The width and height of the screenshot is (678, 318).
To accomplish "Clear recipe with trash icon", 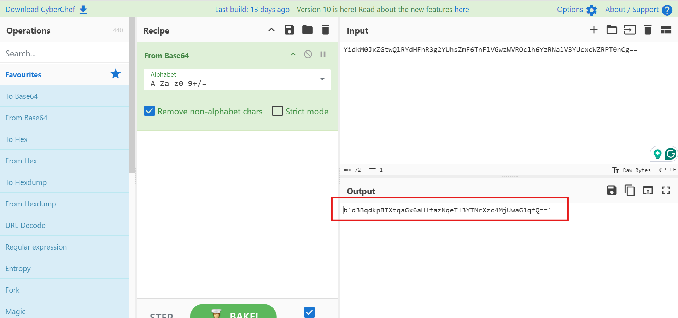I will (326, 30).
